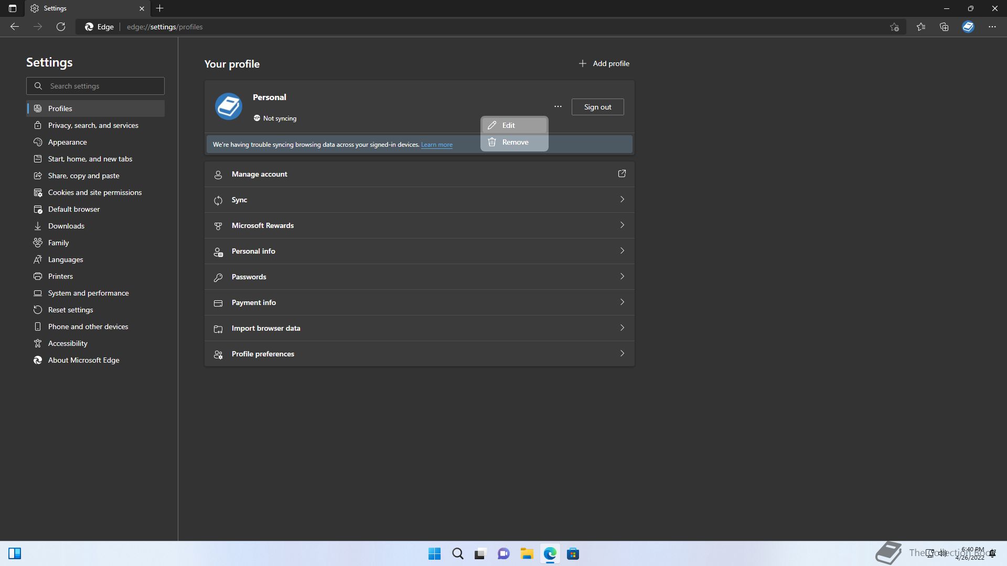Viewport: 1007px width, 566px height.
Task: Expand the Microsoft Rewards row
Action: [420, 225]
